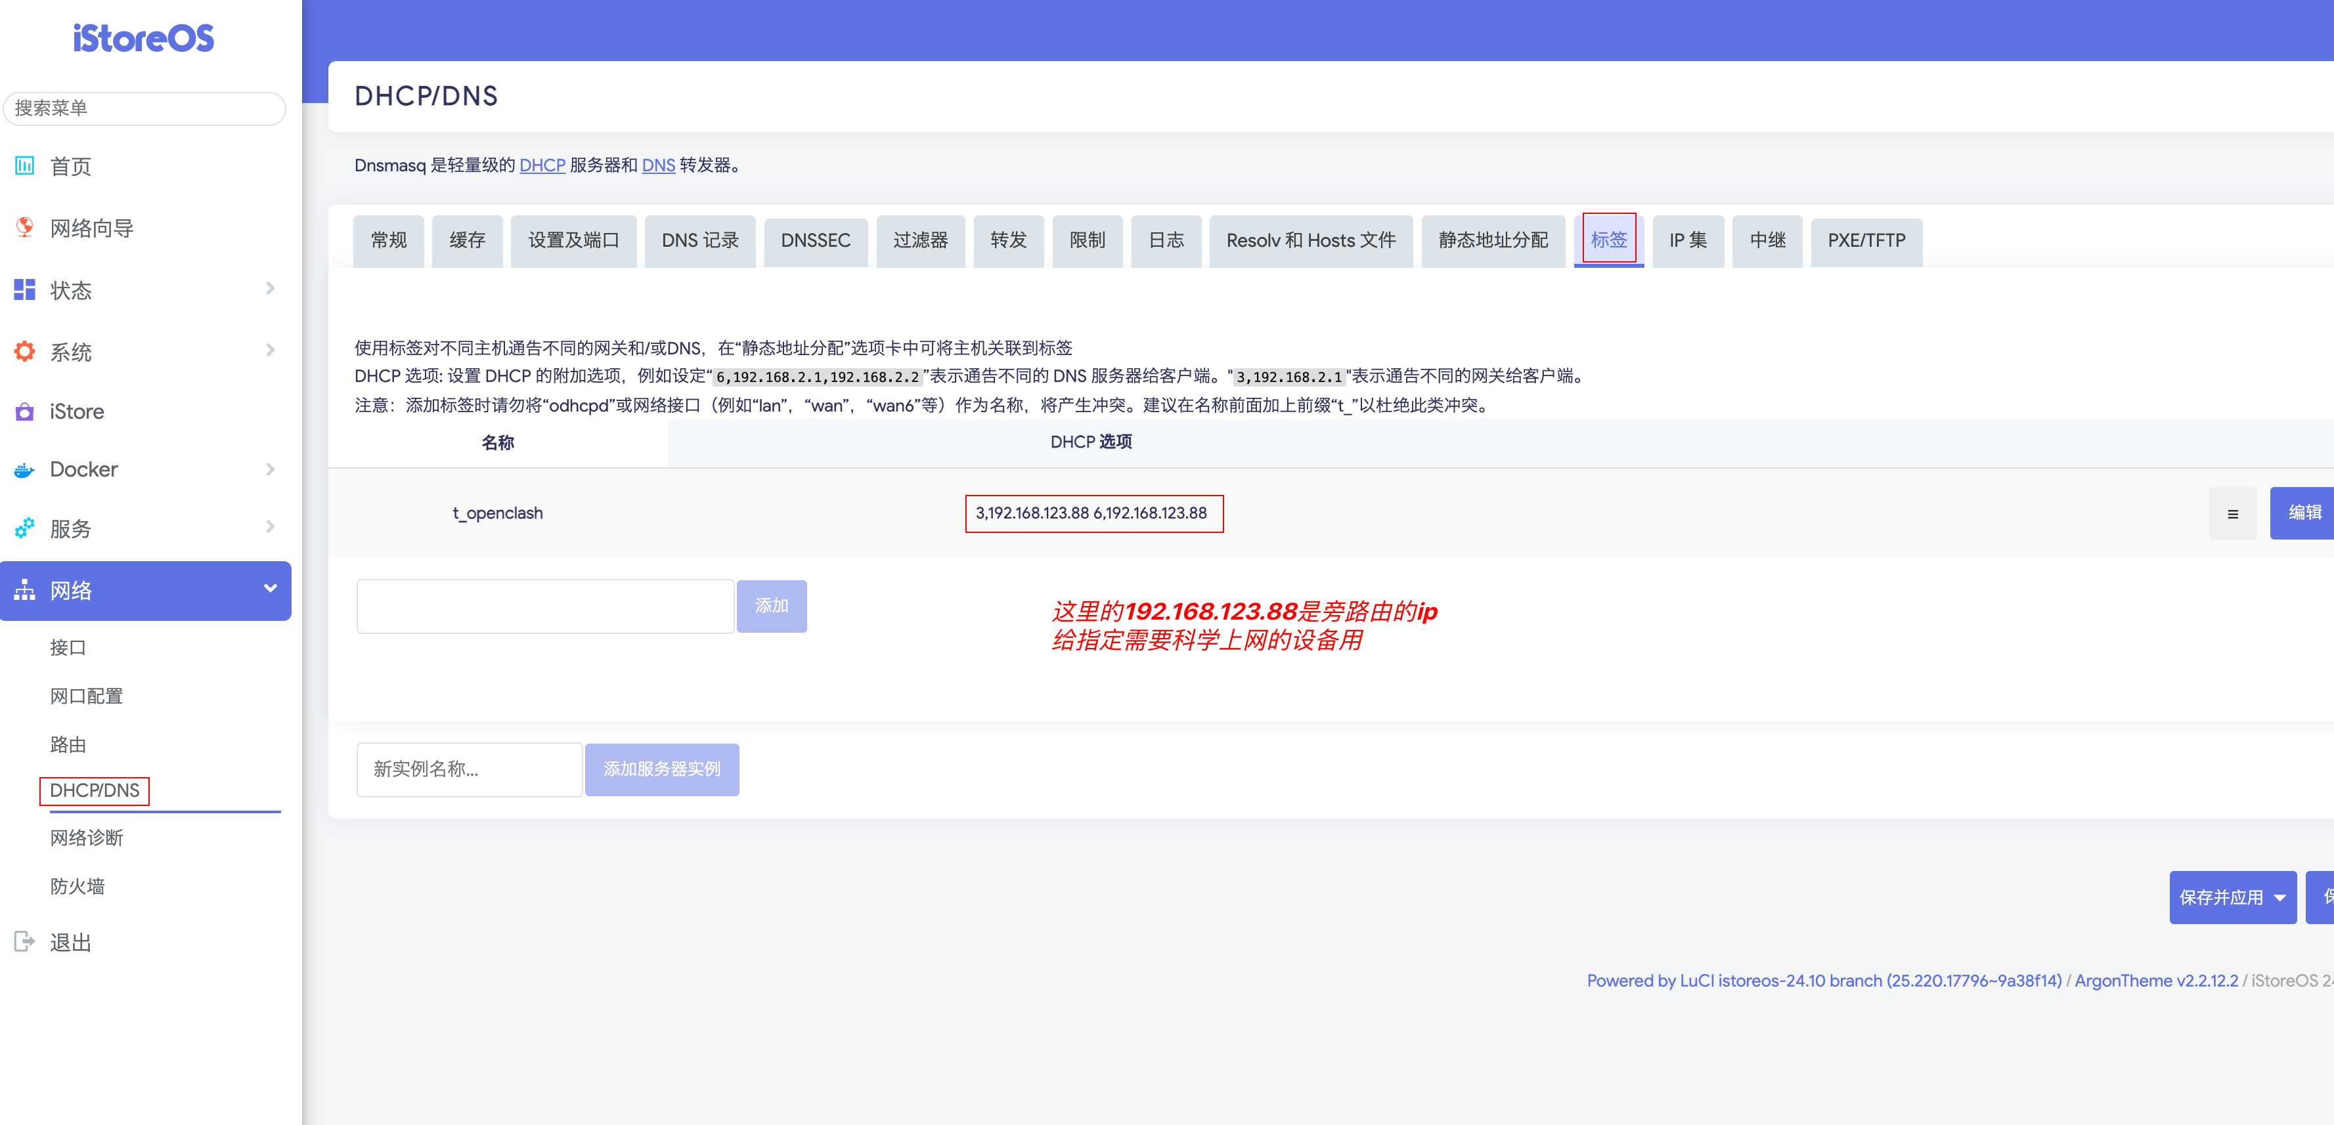Viewport: 2334px width, 1125px height.
Task: Click the 添加 tag button
Action: (x=772, y=606)
